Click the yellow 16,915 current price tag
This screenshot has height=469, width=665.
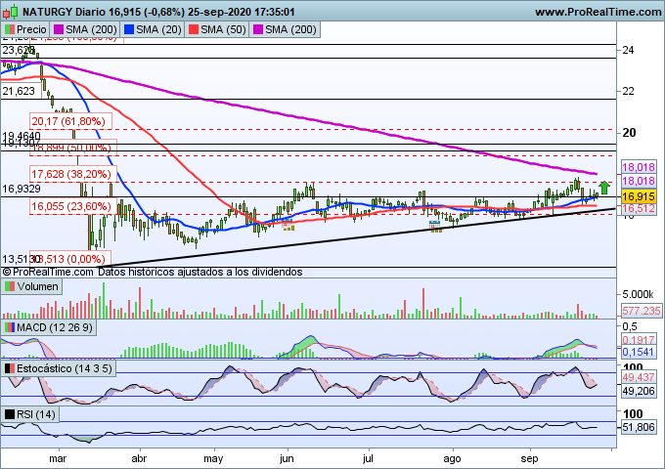tap(638, 196)
